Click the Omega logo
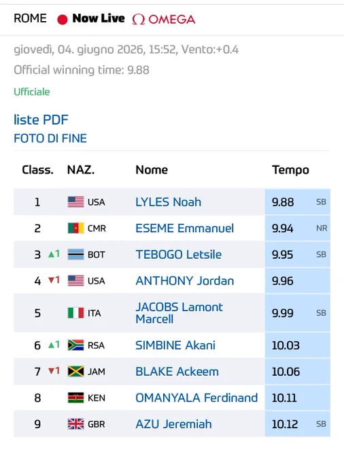This screenshot has height=463, width=344. pos(164,20)
